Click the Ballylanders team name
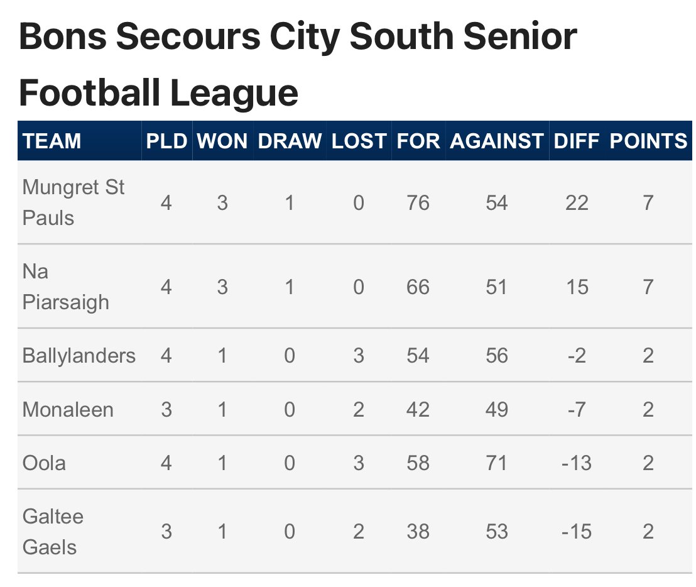Viewport: 696px width, 587px height. [79, 356]
